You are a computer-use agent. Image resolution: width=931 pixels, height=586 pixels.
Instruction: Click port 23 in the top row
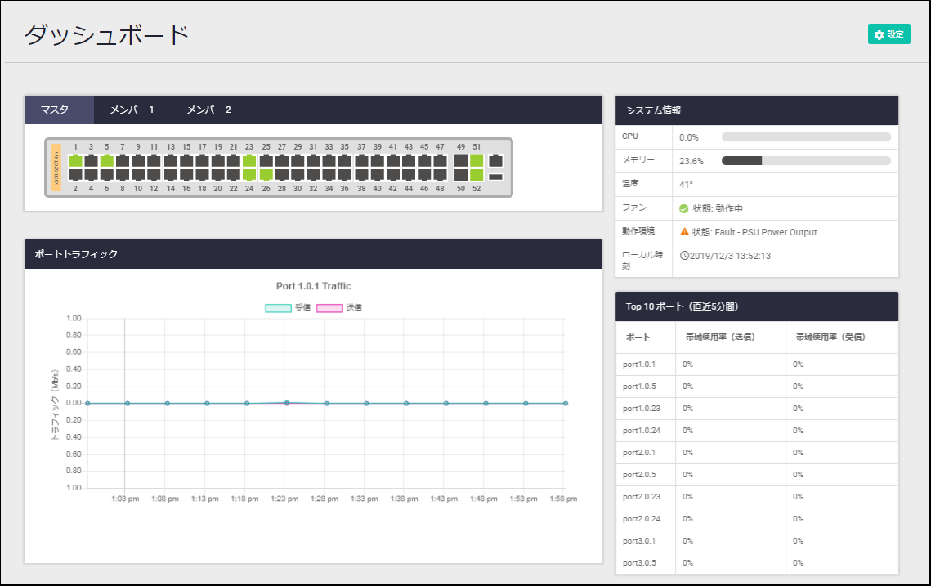pyautogui.click(x=249, y=161)
